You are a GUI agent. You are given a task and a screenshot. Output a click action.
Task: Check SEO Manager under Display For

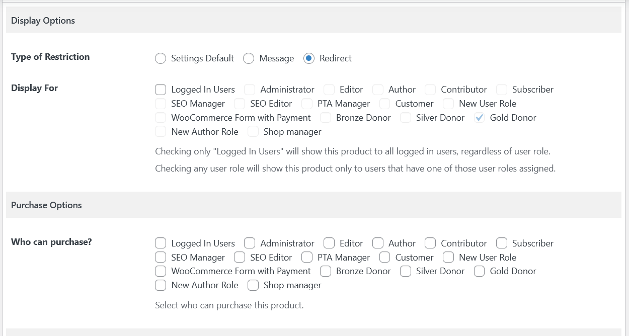(161, 104)
